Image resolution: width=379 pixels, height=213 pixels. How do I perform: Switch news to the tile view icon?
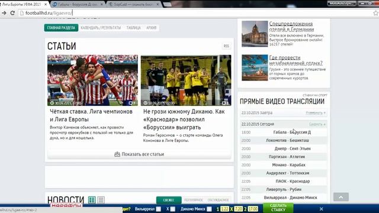(92, 200)
